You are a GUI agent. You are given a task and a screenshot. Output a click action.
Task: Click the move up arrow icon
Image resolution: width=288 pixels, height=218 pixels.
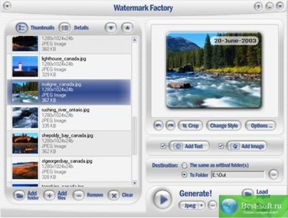(127, 28)
